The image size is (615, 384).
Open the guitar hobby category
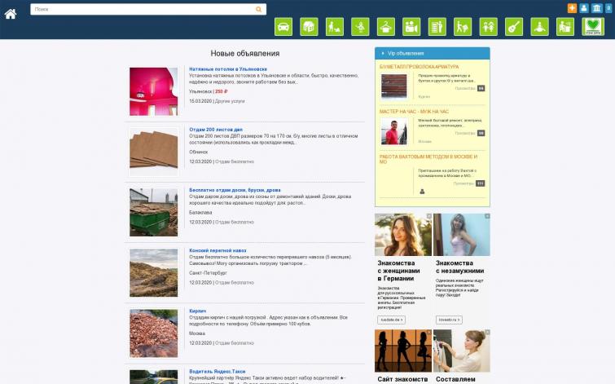click(x=514, y=27)
